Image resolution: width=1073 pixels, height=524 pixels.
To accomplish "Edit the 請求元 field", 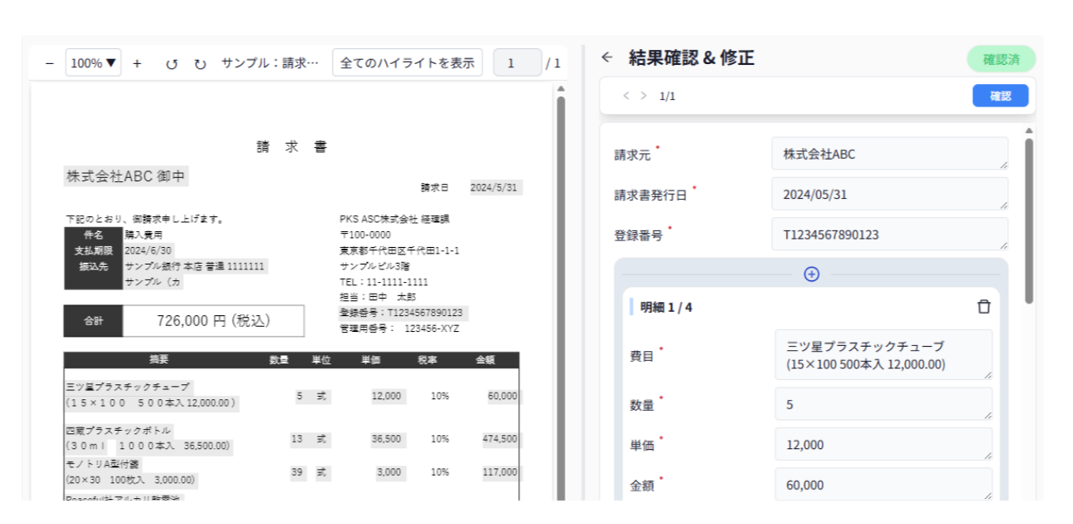I will 888,154.
